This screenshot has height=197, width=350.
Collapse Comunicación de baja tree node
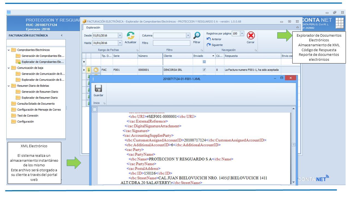9,68
